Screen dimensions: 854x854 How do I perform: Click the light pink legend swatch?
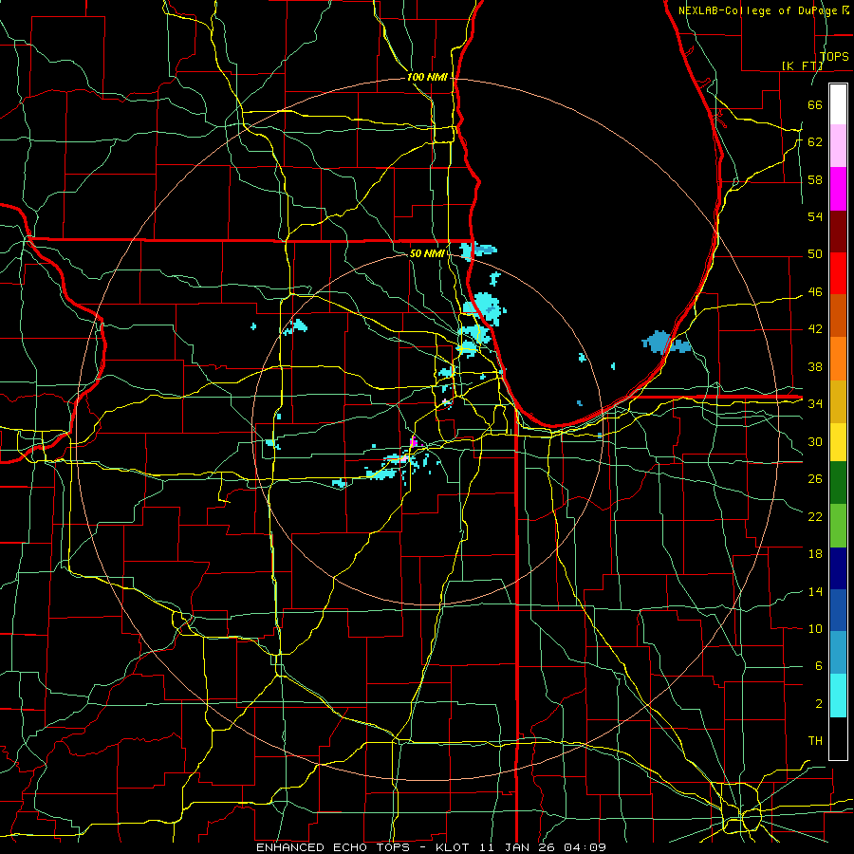click(838, 146)
